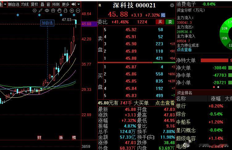
Task: Expand the dropdown arrow after the arrow-to-bar icon
Action: point(79,4)
